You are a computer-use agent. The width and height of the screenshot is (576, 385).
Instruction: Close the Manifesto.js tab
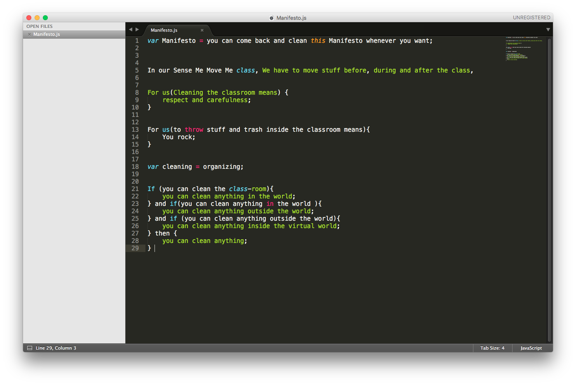click(202, 30)
